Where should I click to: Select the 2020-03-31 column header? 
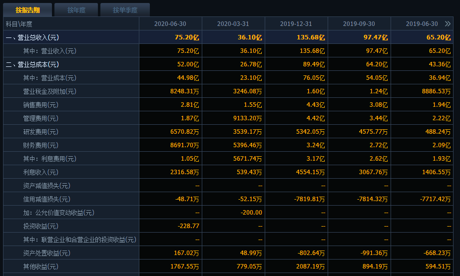click(233, 24)
